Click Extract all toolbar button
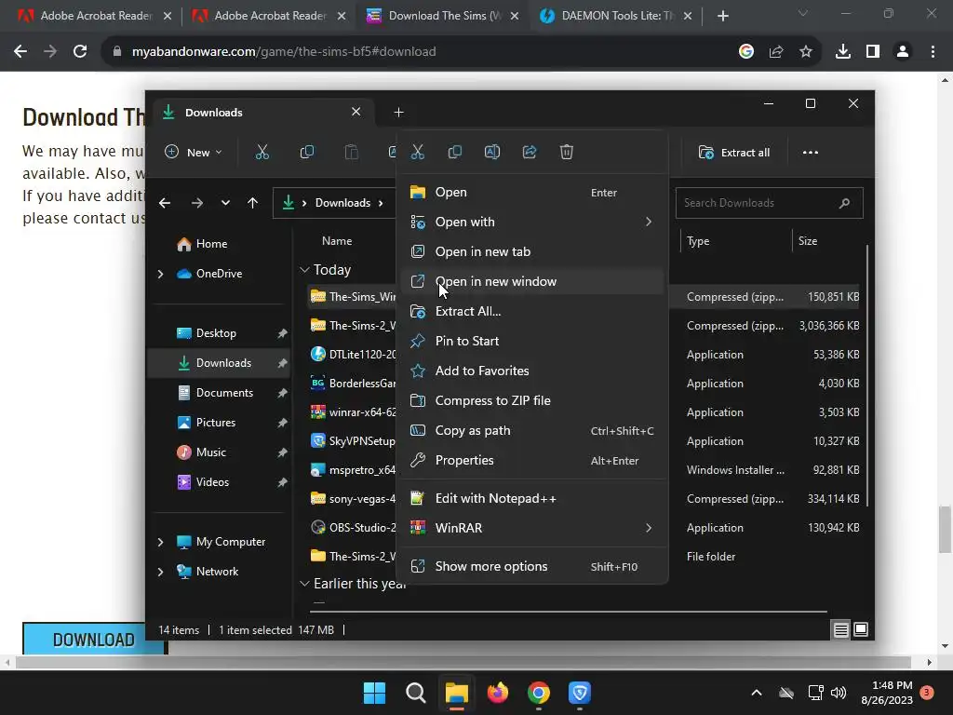Viewport: 953px width, 715px height. pos(734,152)
